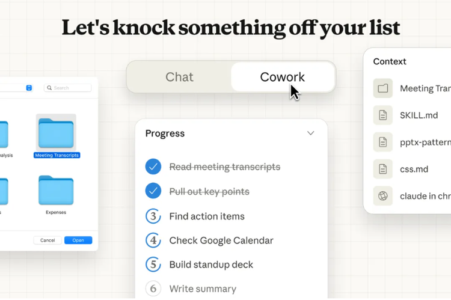This screenshot has width=451, height=300.
Task: Click the blue Open button
Action: pos(78,240)
